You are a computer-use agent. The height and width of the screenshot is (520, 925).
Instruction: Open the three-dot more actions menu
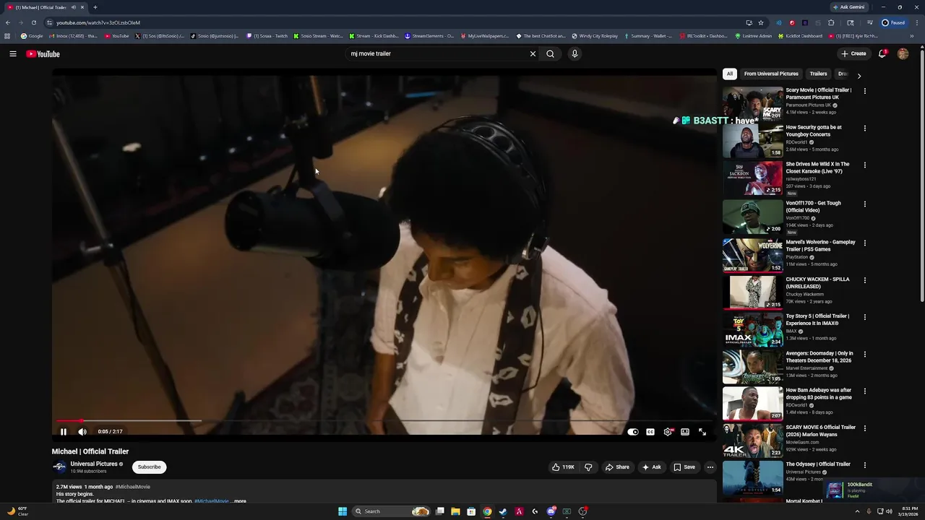click(x=710, y=467)
